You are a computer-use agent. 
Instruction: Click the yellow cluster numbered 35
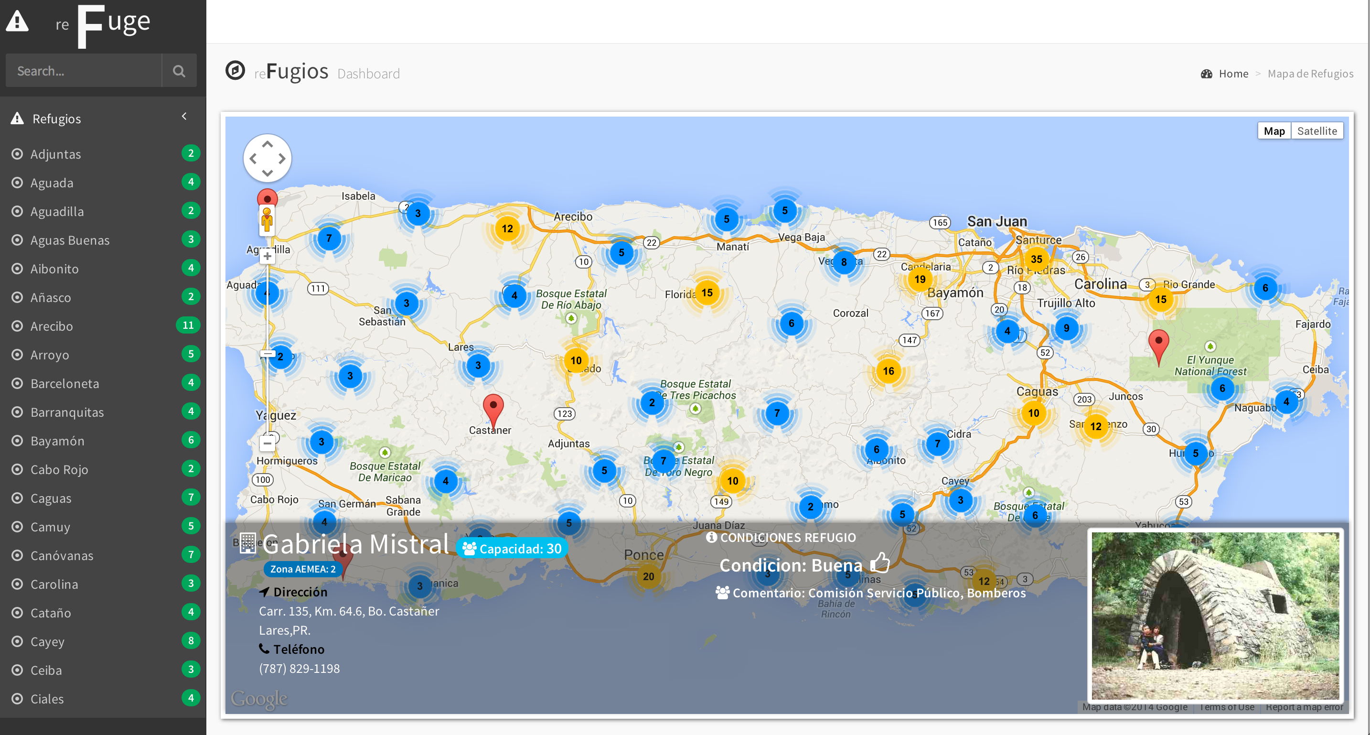(x=1036, y=259)
